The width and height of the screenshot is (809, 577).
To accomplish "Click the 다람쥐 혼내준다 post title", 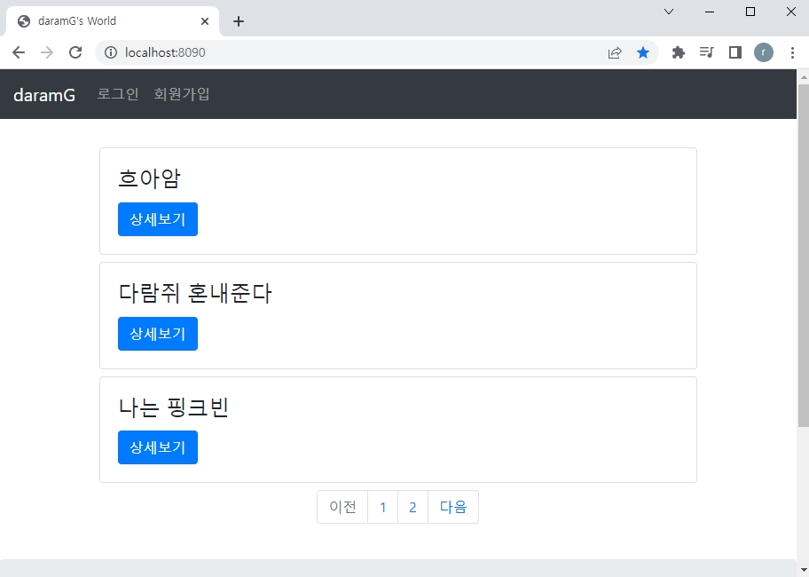I will click(195, 293).
